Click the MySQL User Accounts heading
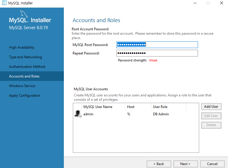228x168 pixels. [91, 89]
